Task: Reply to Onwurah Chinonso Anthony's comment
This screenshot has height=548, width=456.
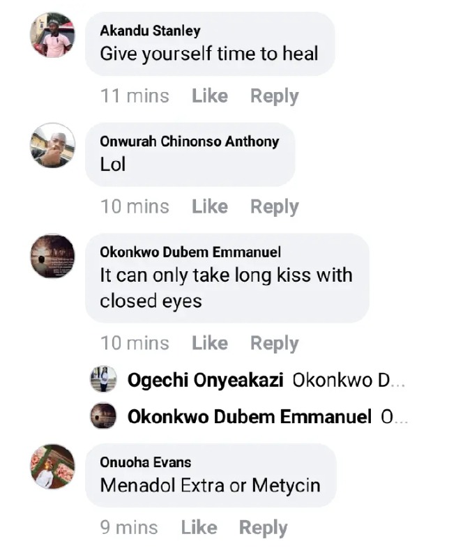Action: 275,207
